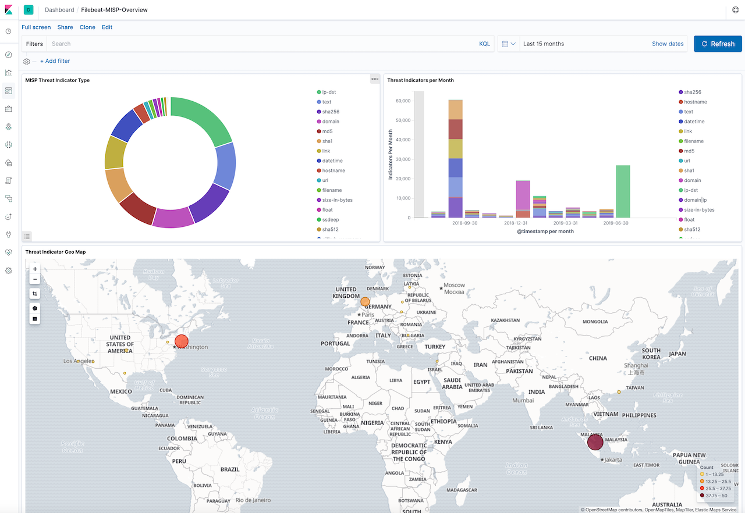Enter Full screen mode
Screen dimensions: 745x513
36,27
